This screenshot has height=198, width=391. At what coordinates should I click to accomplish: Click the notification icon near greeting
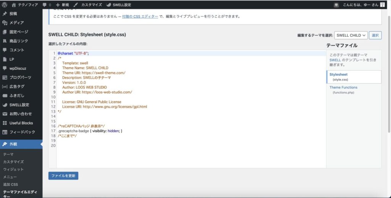336,5
